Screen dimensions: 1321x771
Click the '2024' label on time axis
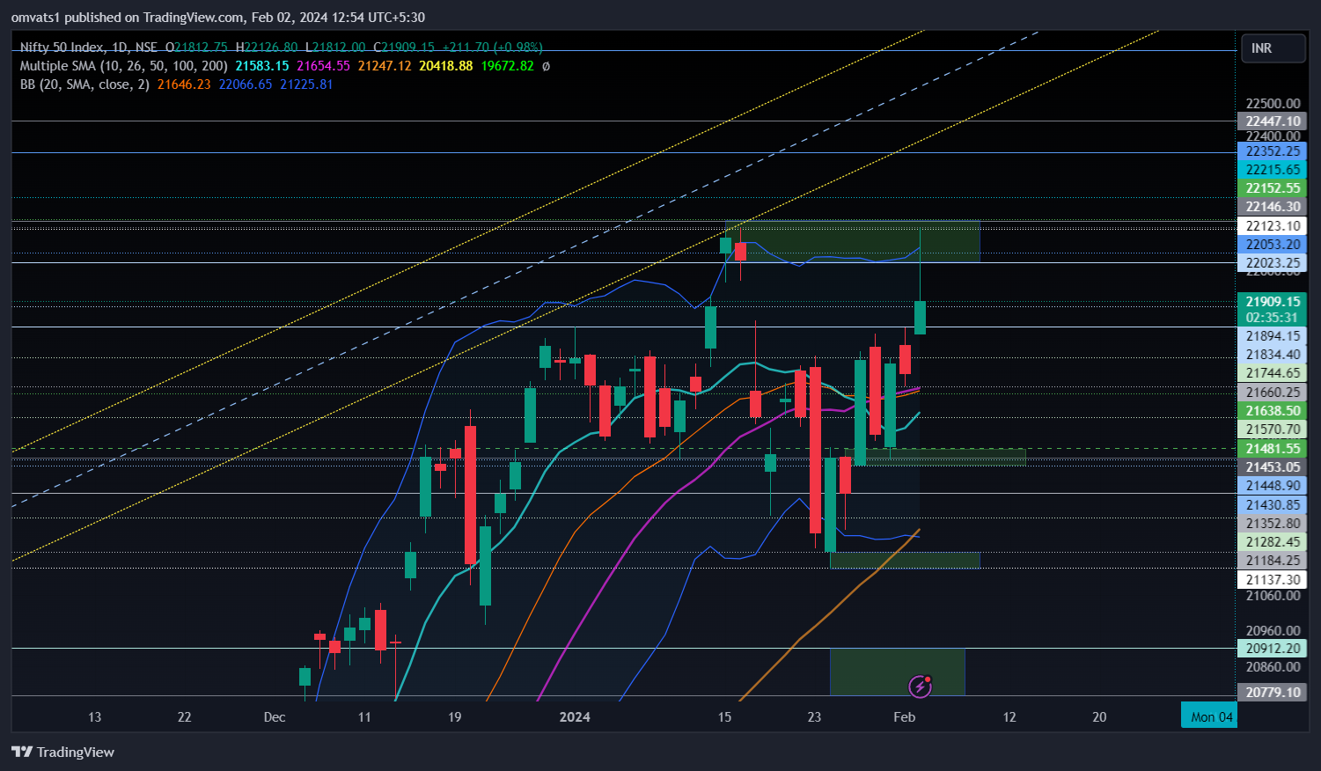click(575, 717)
